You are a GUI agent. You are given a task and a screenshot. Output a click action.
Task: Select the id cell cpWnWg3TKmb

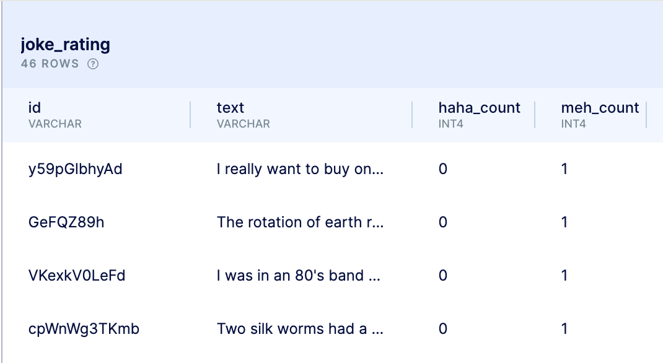tap(84, 329)
